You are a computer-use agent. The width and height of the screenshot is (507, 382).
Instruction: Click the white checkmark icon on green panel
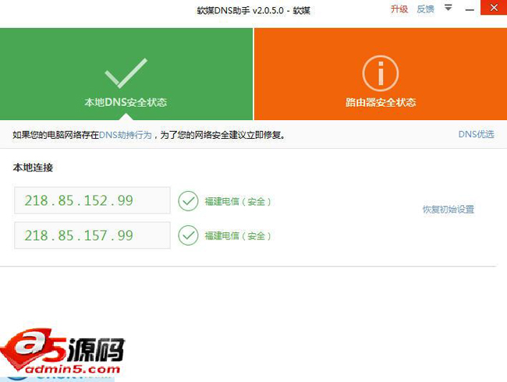pyautogui.click(x=126, y=73)
